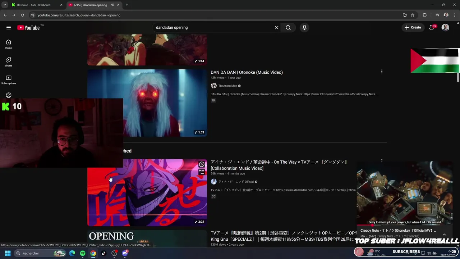Open the Windows Start menu

point(8,253)
